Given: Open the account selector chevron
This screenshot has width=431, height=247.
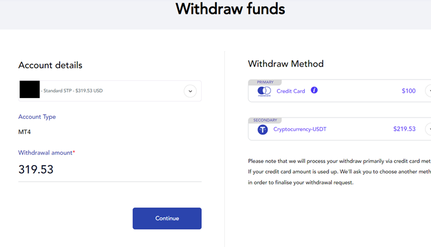Looking at the screenshot, I should 190,91.
